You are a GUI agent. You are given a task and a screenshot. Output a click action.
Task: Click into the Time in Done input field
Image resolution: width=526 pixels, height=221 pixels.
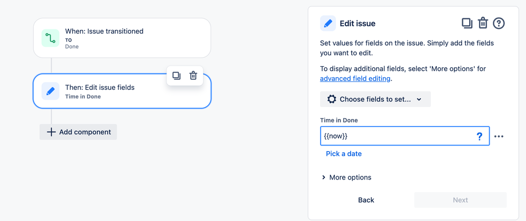[398, 136]
